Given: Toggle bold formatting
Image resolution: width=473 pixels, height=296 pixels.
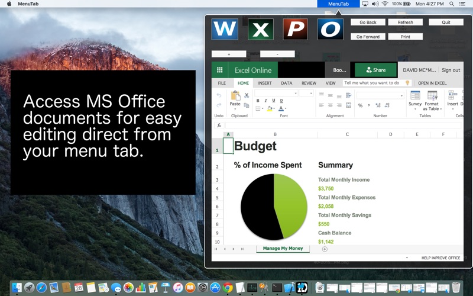Looking at the screenshot, I should 258,101.
